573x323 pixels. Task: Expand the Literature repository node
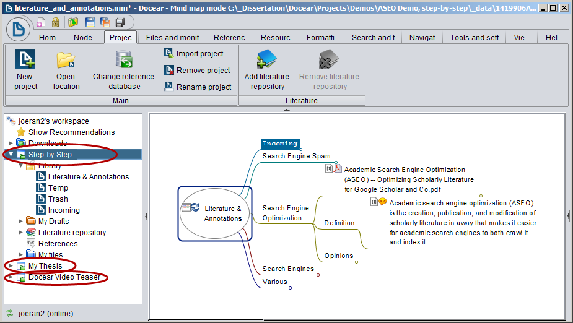(x=20, y=232)
